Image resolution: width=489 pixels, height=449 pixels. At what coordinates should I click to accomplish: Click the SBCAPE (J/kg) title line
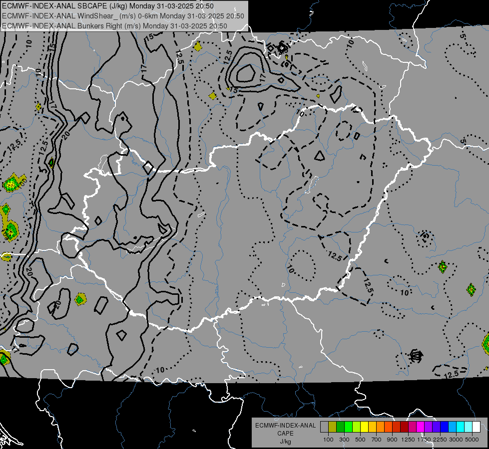click(x=108, y=6)
